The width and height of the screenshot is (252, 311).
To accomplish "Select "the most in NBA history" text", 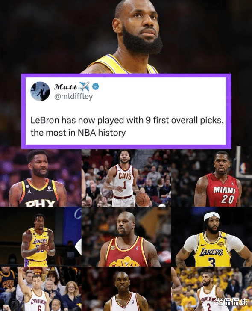I will click(x=78, y=133).
